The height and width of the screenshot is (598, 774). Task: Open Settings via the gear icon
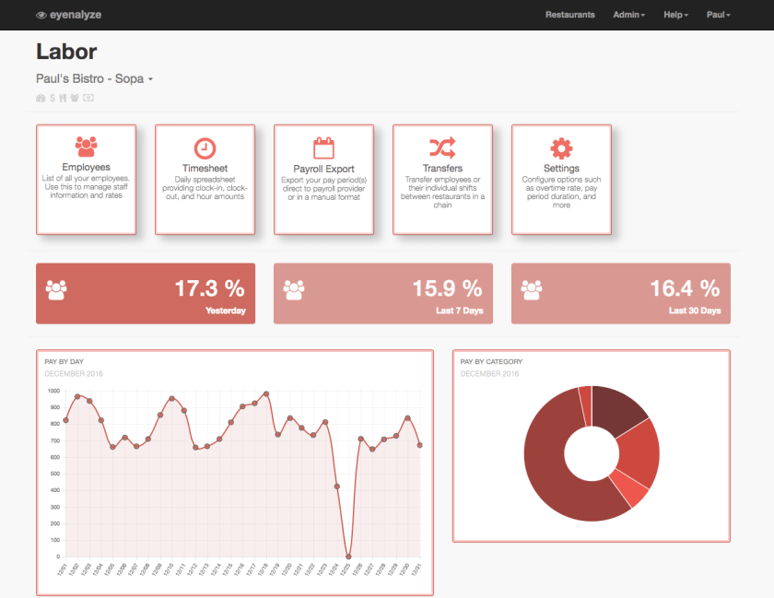[x=561, y=146]
